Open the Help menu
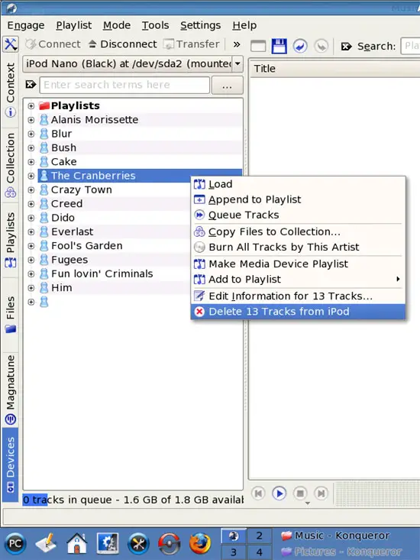This screenshot has height=560, width=420. tap(244, 25)
